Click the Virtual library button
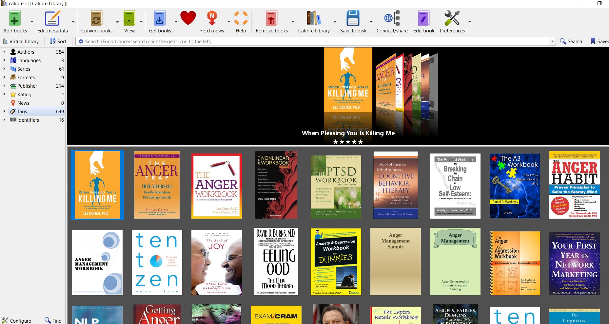Viewport: 609px width, 324px height. coord(21,41)
